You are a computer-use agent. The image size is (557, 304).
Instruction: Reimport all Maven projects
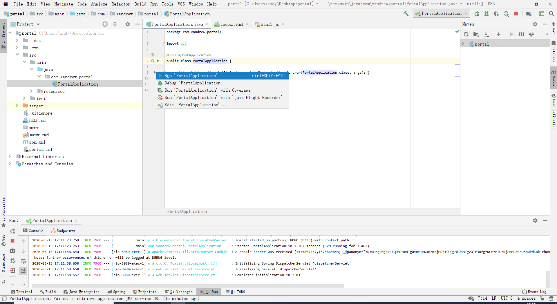(x=466, y=34)
